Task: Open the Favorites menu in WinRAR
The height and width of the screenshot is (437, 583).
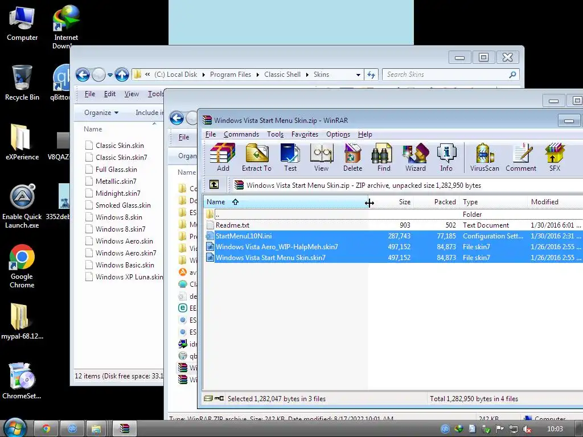Action: coord(305,134)
